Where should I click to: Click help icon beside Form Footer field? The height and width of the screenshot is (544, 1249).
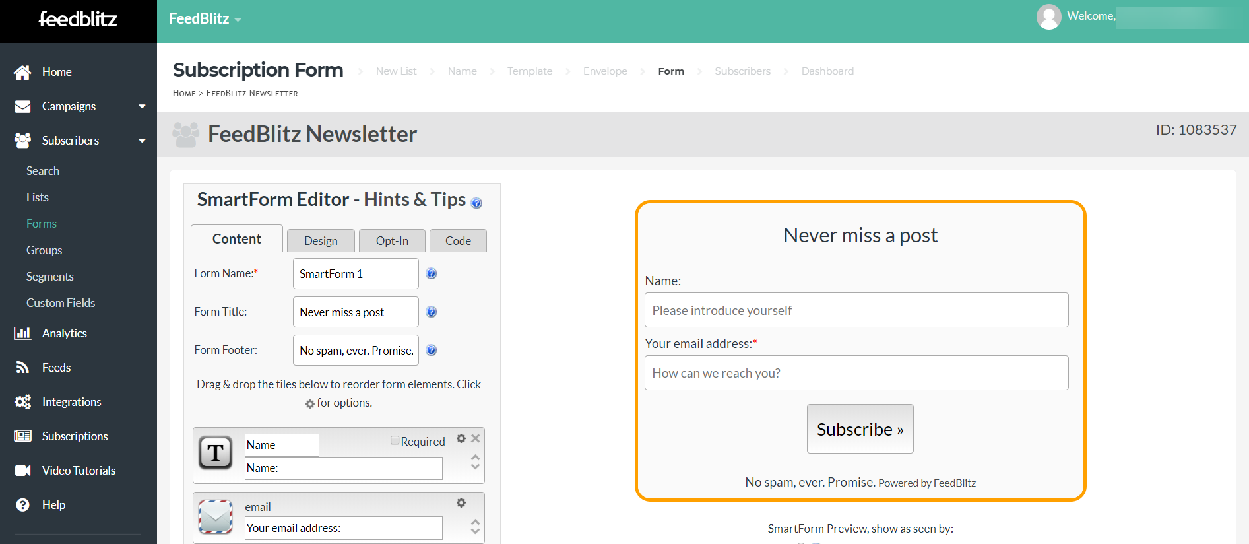432,350
